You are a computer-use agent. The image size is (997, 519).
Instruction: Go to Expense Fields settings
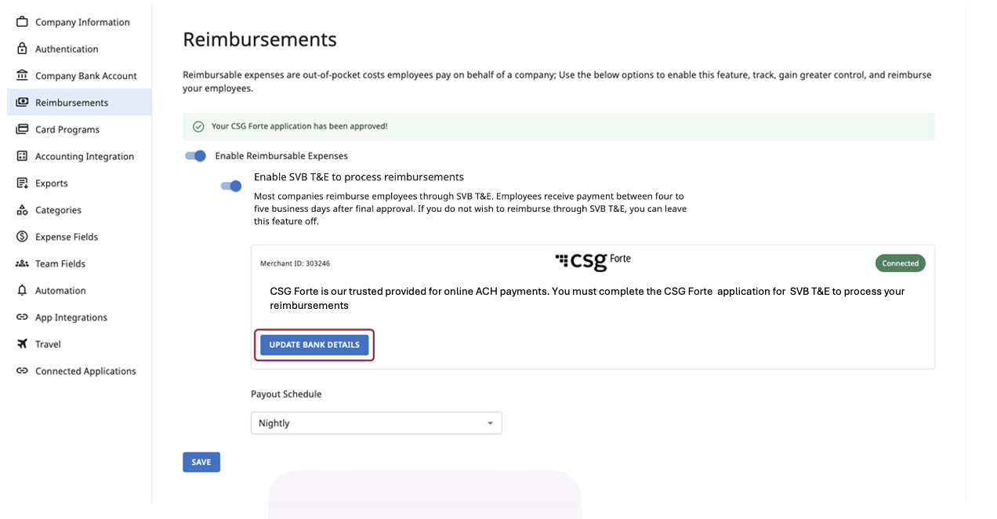click(67, 237)
